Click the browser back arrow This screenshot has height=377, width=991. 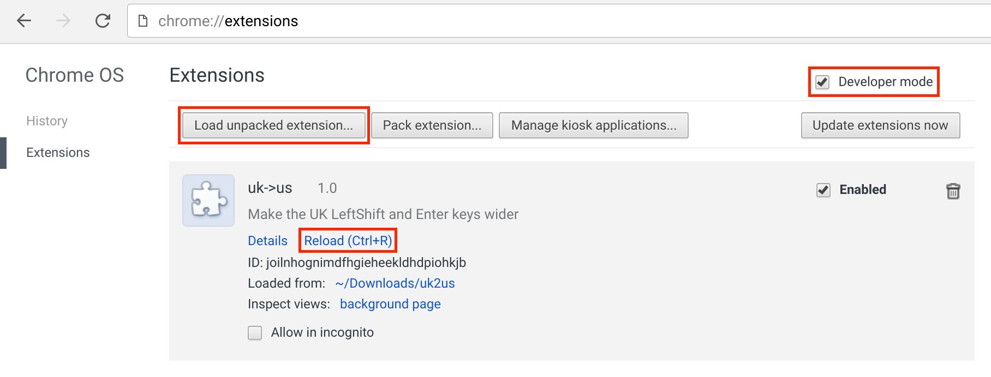23,21
